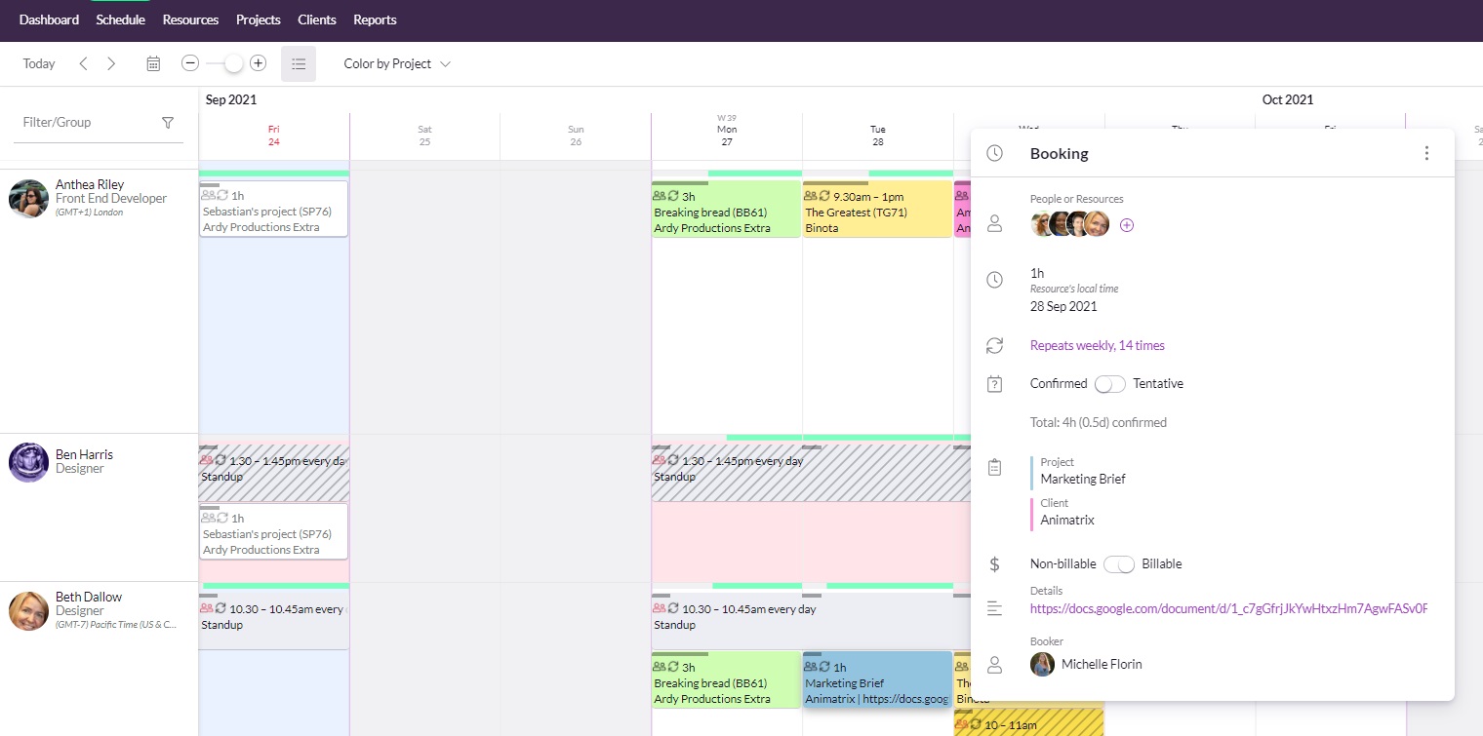Select the single-row view list icon
The height and width of the screenshot is (736, 1483).
[299, 62]
